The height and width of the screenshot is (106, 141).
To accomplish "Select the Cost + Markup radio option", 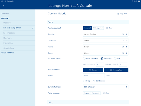I will [x=84, y=58].
